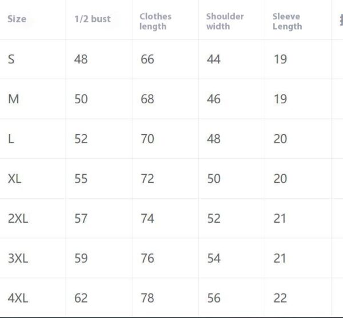
Task: Click the 1/2 bust value for size S
Action: pos(81,59)
